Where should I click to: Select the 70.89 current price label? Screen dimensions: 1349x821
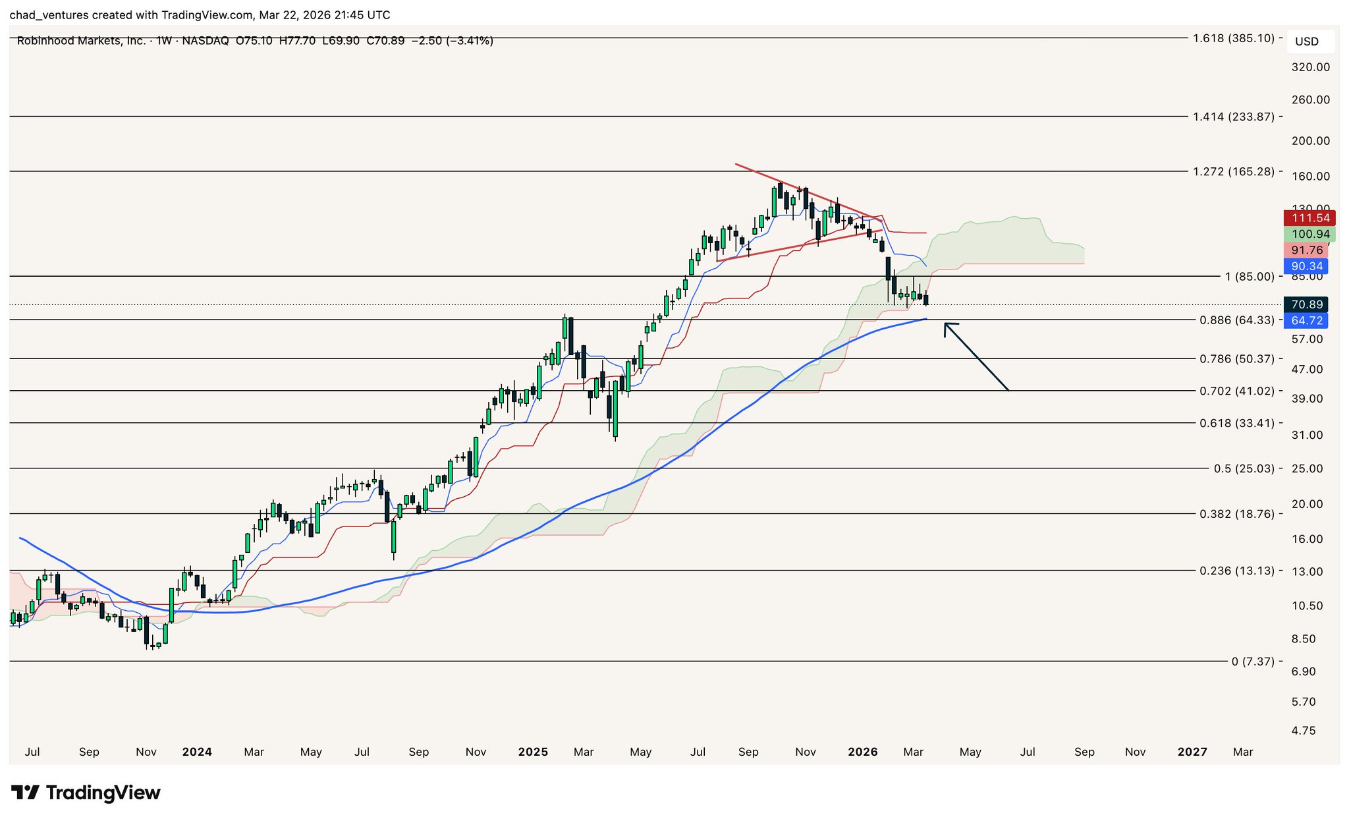click(x=1307, y=304)
